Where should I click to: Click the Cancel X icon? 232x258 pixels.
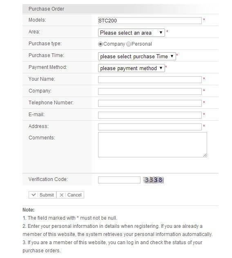[62, 195]
